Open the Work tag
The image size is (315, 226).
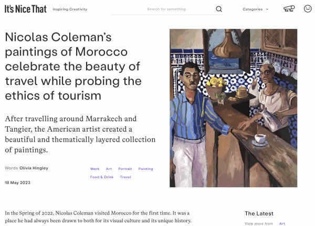point(94,169)
